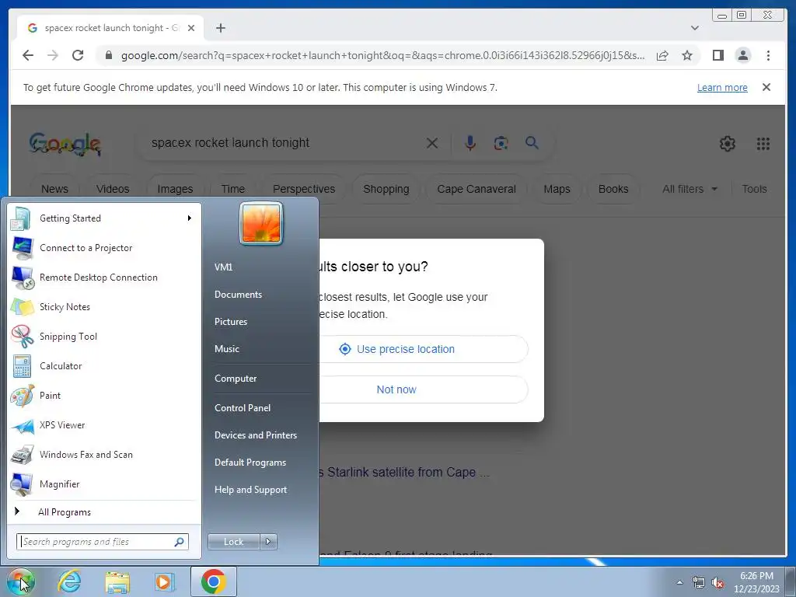Open Documents from Start menu
Screen dimensions: 796x597
[x=238, y=295]
